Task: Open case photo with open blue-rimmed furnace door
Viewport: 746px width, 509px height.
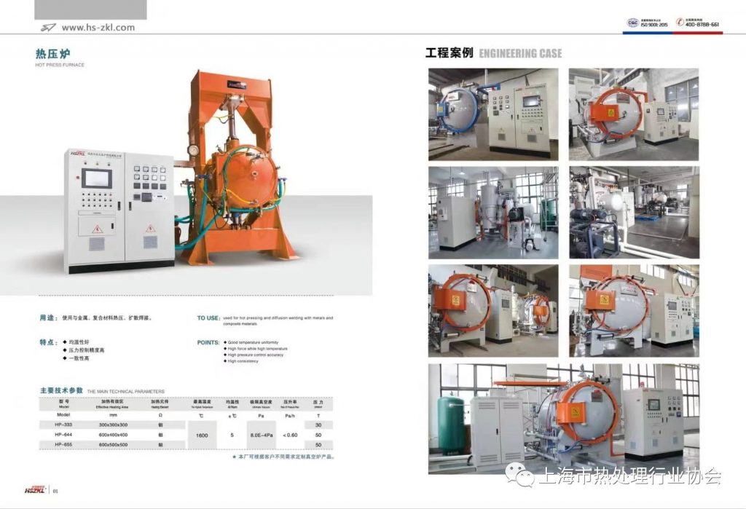Action: click(493, 114)
